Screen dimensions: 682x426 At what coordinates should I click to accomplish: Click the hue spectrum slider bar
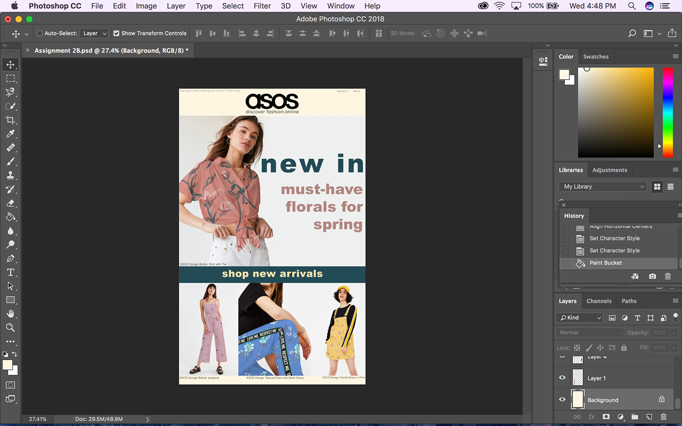667,112
